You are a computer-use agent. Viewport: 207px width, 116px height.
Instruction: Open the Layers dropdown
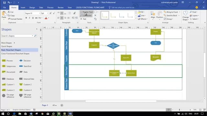point(194,15)
